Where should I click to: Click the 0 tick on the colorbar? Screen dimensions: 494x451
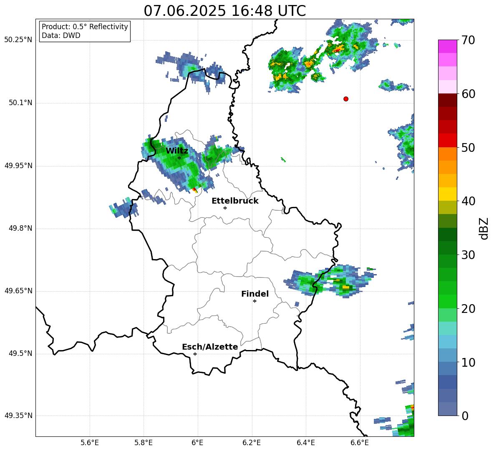465,416
